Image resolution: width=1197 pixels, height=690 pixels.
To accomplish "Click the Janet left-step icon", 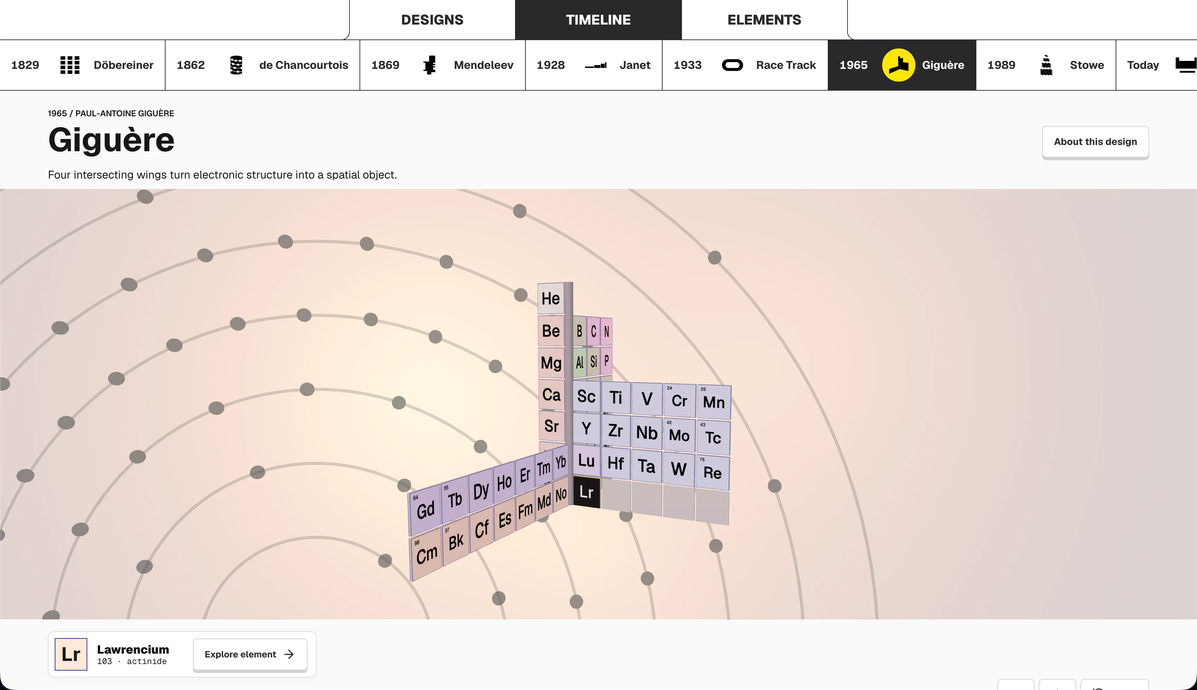I will 596,65.
